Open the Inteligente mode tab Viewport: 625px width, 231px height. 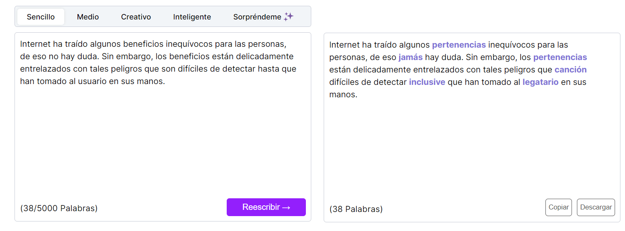192,17
